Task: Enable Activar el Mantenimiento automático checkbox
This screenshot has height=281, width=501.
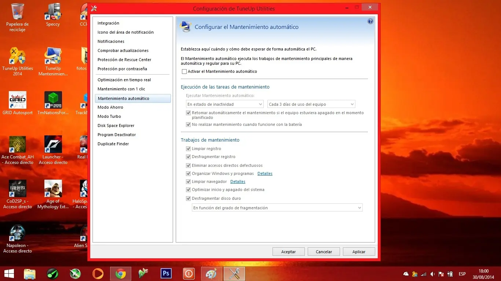Action: click(184, 72)
